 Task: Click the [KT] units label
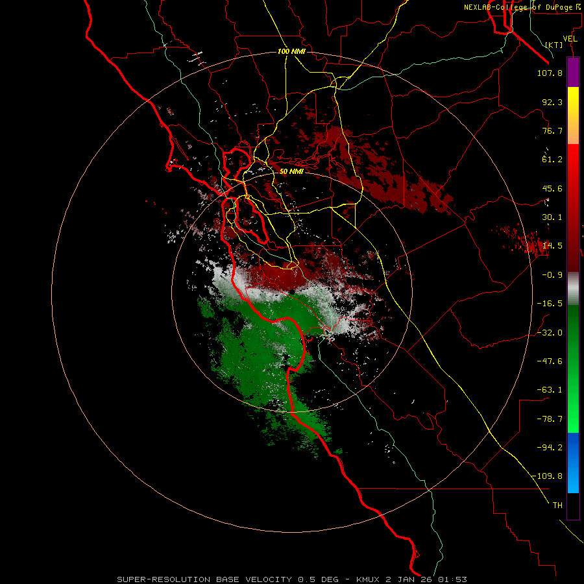coord(554,45)
